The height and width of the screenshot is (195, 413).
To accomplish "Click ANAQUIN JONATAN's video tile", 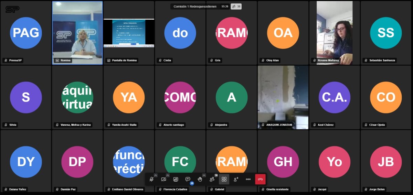I will click(x=283, y=96).
